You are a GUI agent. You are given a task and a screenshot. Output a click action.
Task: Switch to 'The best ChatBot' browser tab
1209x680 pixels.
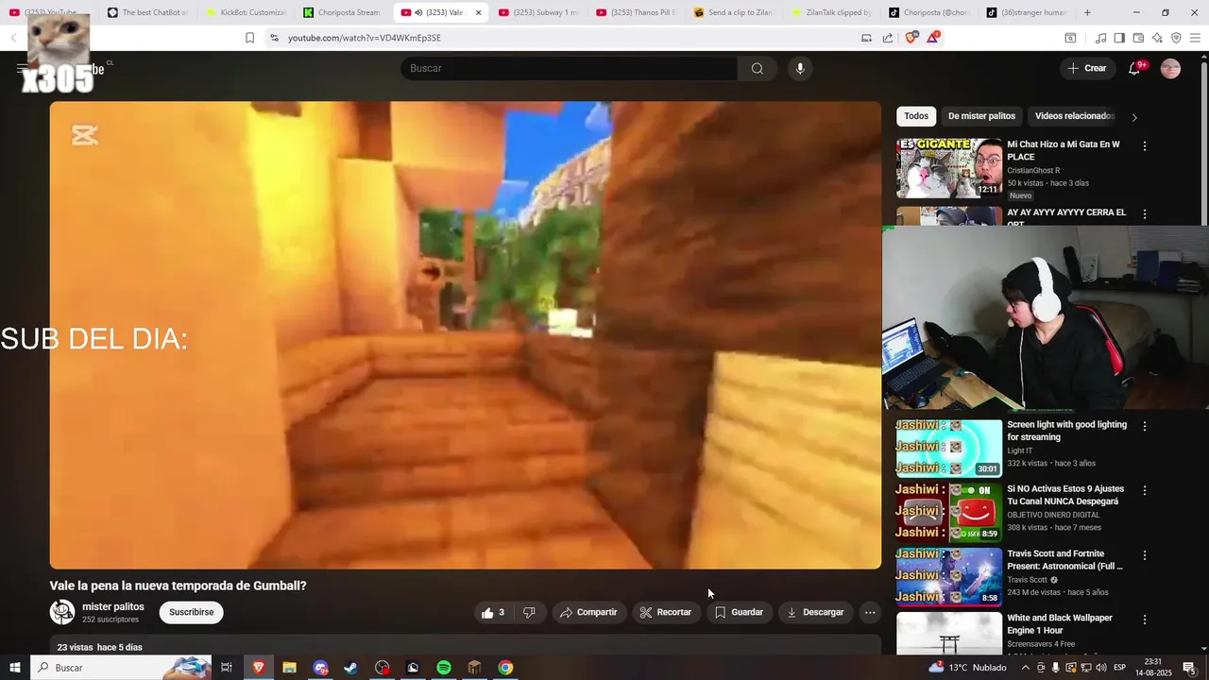click(146, 12)
